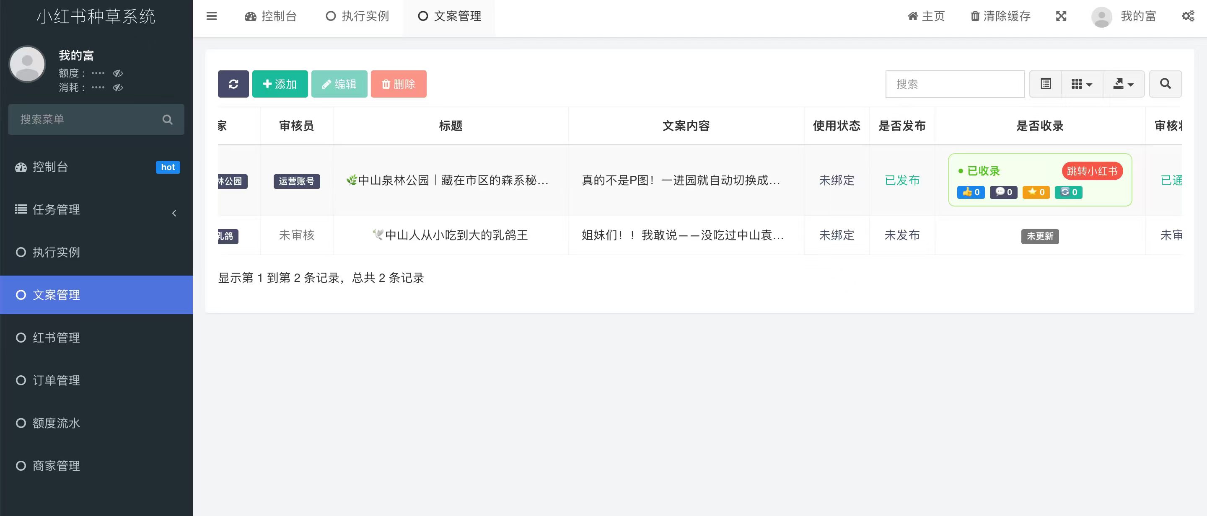This screenshot has width=1207, height=516.
Task: Click the 审核员 column header
Action: (297, 126)
